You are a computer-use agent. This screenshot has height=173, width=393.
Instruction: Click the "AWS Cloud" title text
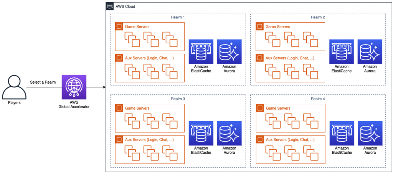pyautogui.click(x=125, y=7)
